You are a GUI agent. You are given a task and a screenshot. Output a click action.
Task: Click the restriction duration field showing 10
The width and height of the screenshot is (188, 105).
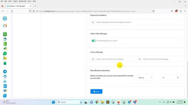(x=170, y=78)
